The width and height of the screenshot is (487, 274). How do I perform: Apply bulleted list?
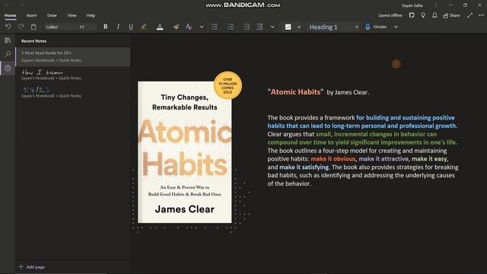(215, 27)
